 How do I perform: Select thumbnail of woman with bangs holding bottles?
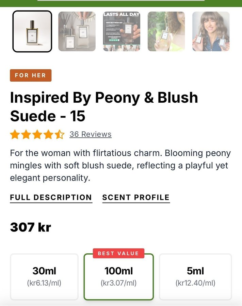point(211,31)
